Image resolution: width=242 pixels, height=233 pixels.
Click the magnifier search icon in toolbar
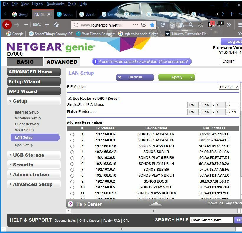[191, 25]
